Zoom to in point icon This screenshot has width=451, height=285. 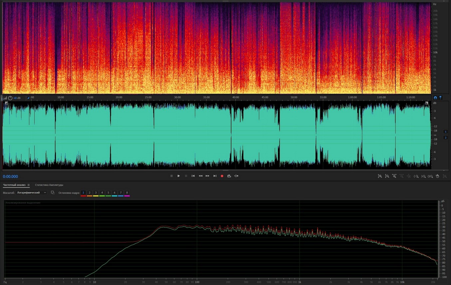[416, 176]
